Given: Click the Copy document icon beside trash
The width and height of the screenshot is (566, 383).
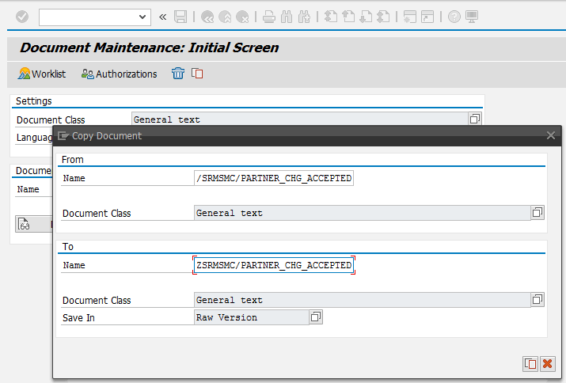Looking at the screenshot, I should coord(197,74).
